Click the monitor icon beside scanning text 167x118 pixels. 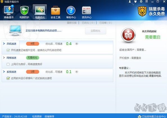pyautogui.click(x=15, y=30)
